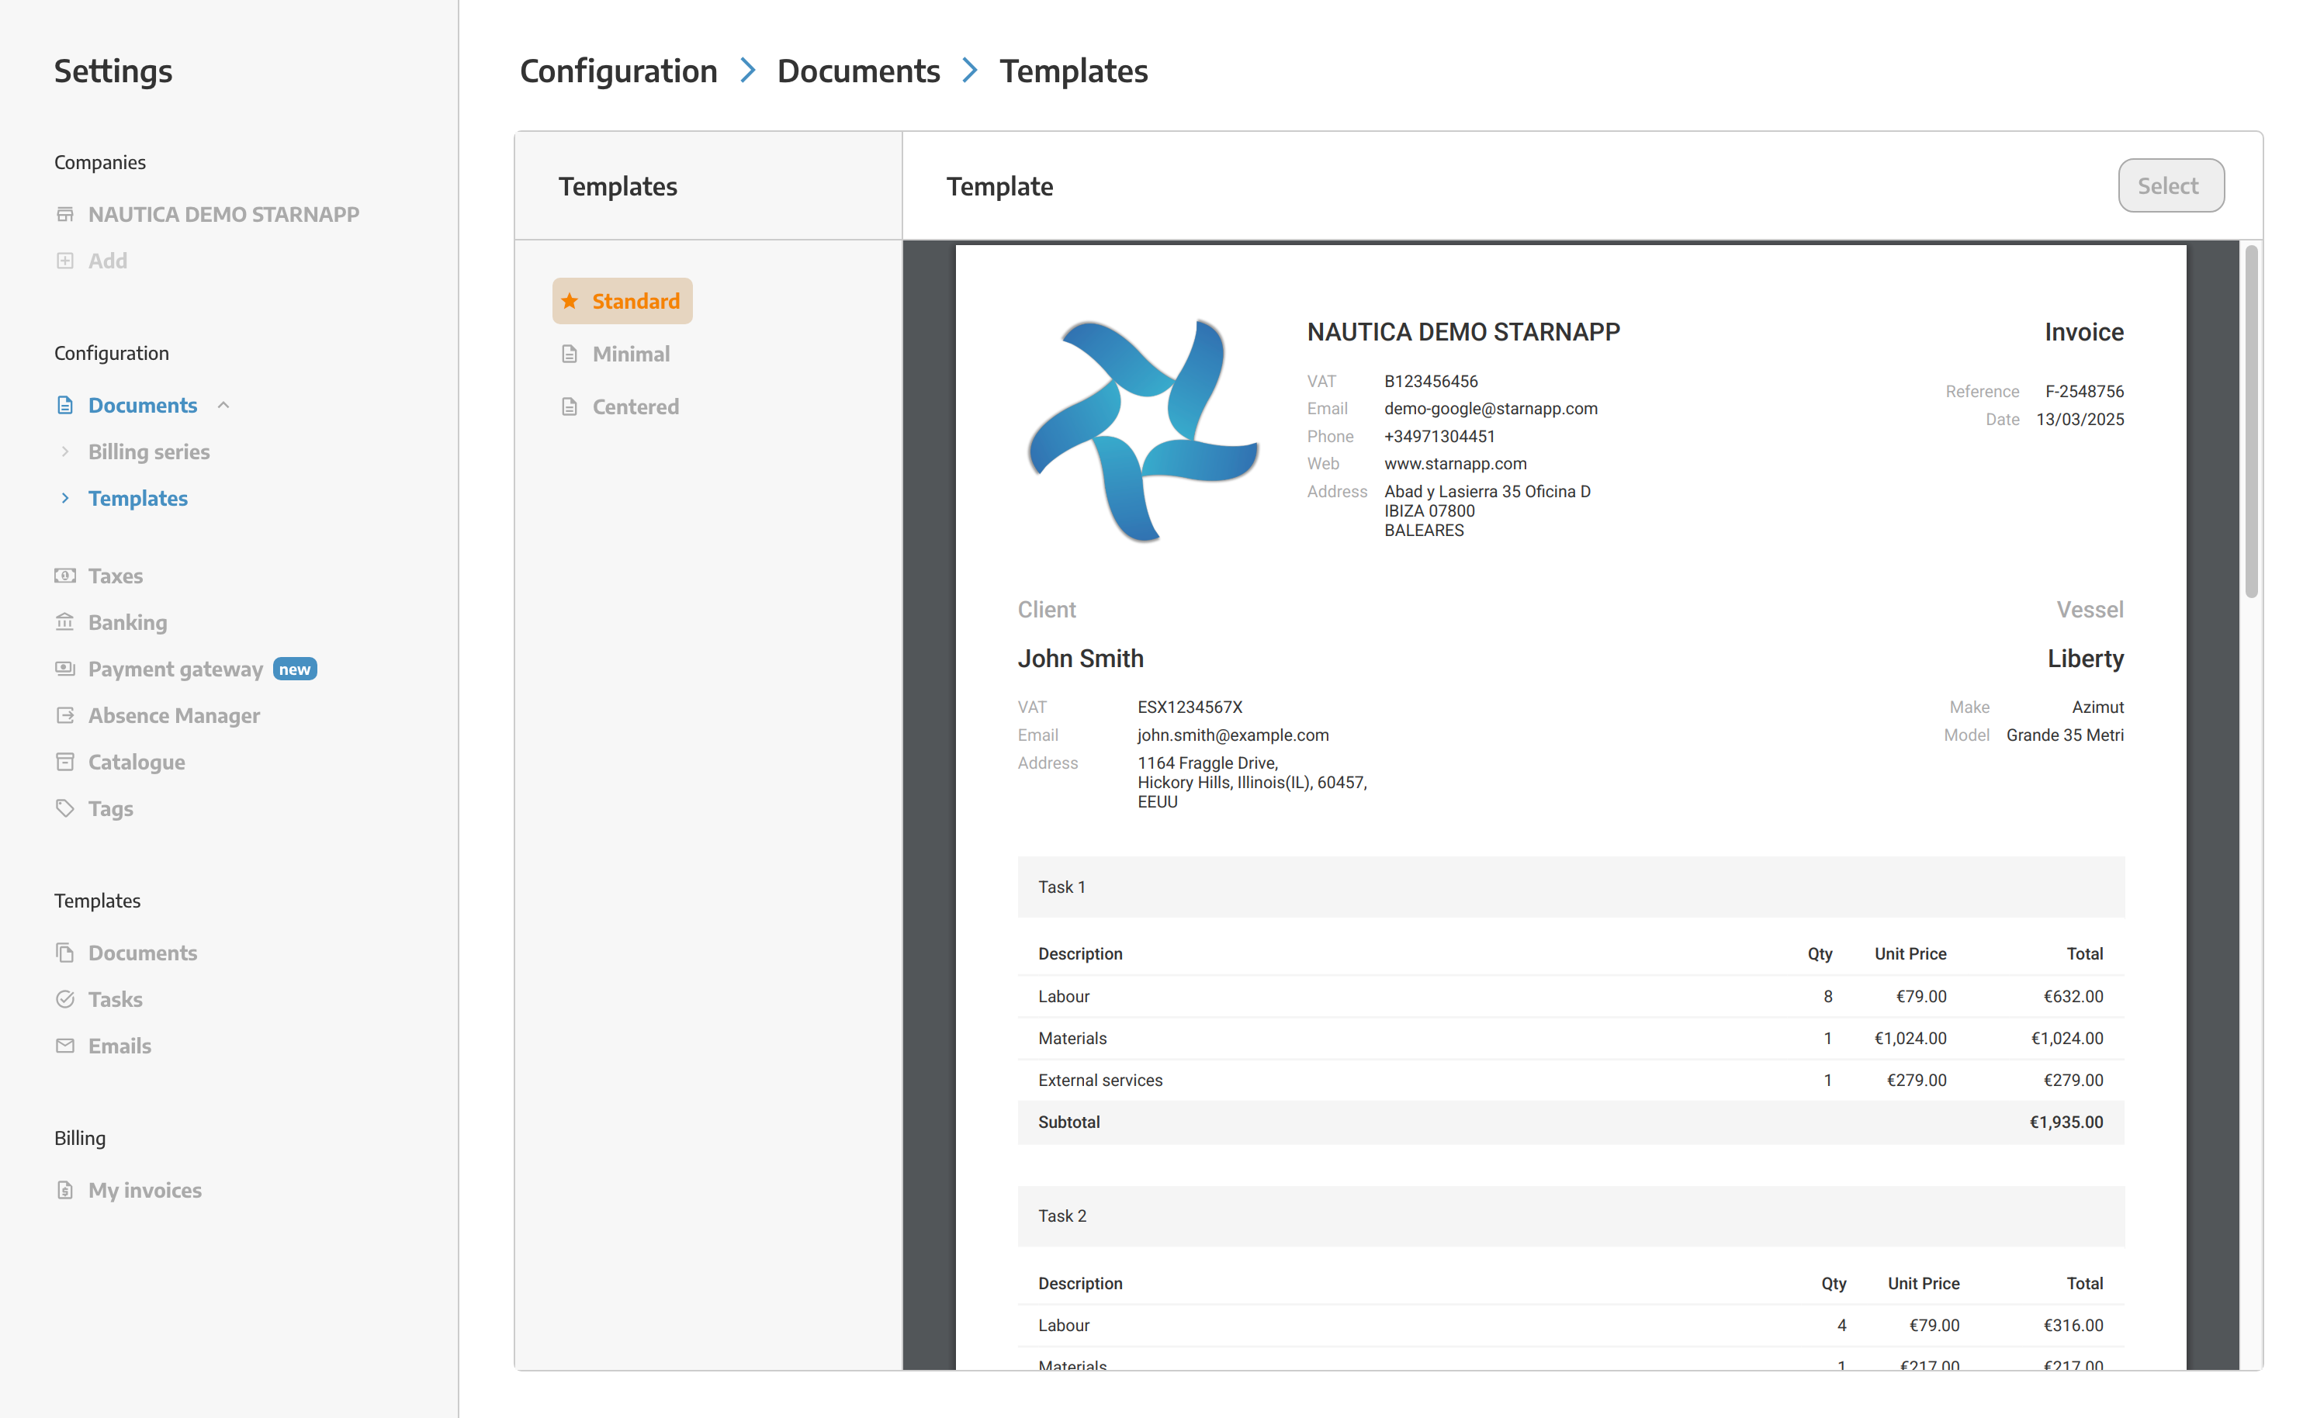The image size is (2310, 1418).
Task: Click Templates in the breadcrumb
Action: click(1074, 71)
